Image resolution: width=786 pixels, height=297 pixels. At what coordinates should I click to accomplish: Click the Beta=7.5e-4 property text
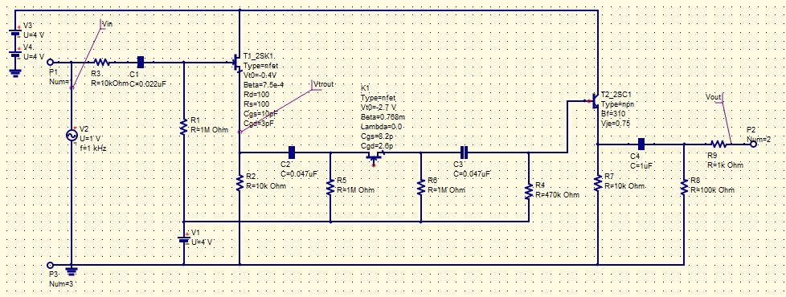tap(264, 85)
